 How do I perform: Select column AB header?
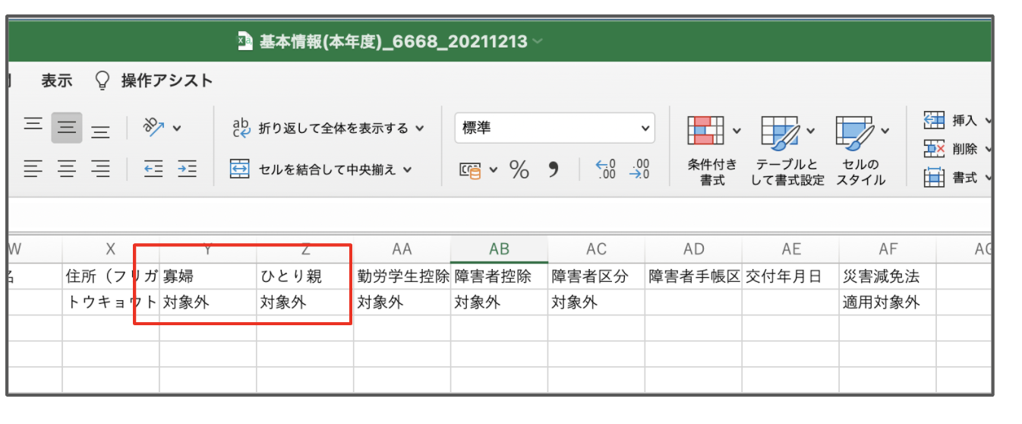[499, 249]
